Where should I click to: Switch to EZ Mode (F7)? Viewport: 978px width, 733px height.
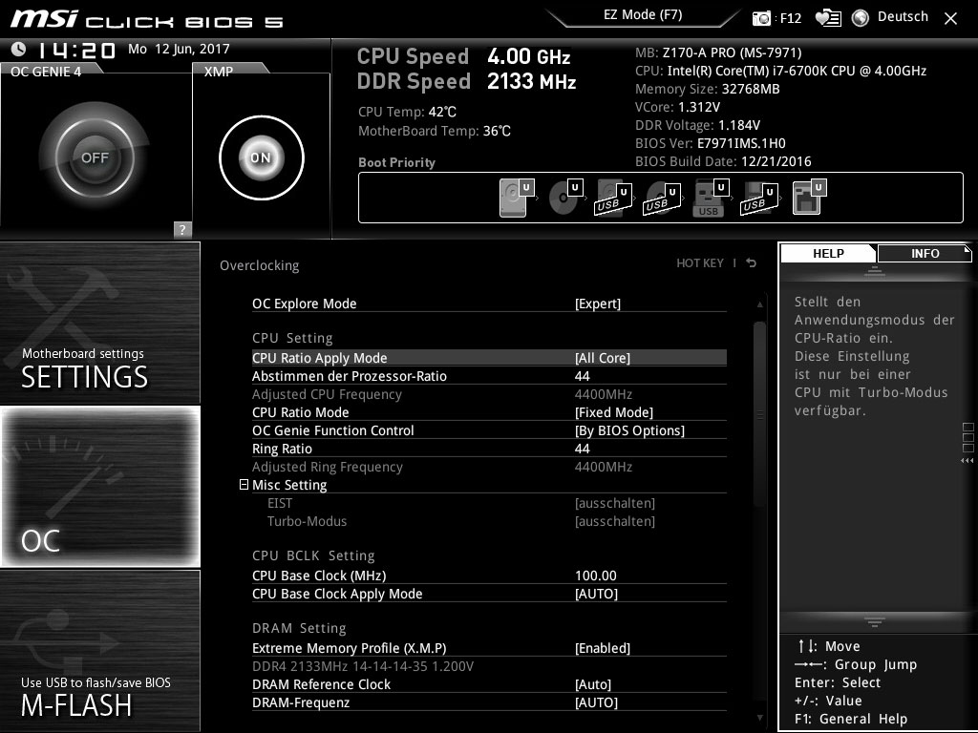pyautogui.click(x=643, y=15)
